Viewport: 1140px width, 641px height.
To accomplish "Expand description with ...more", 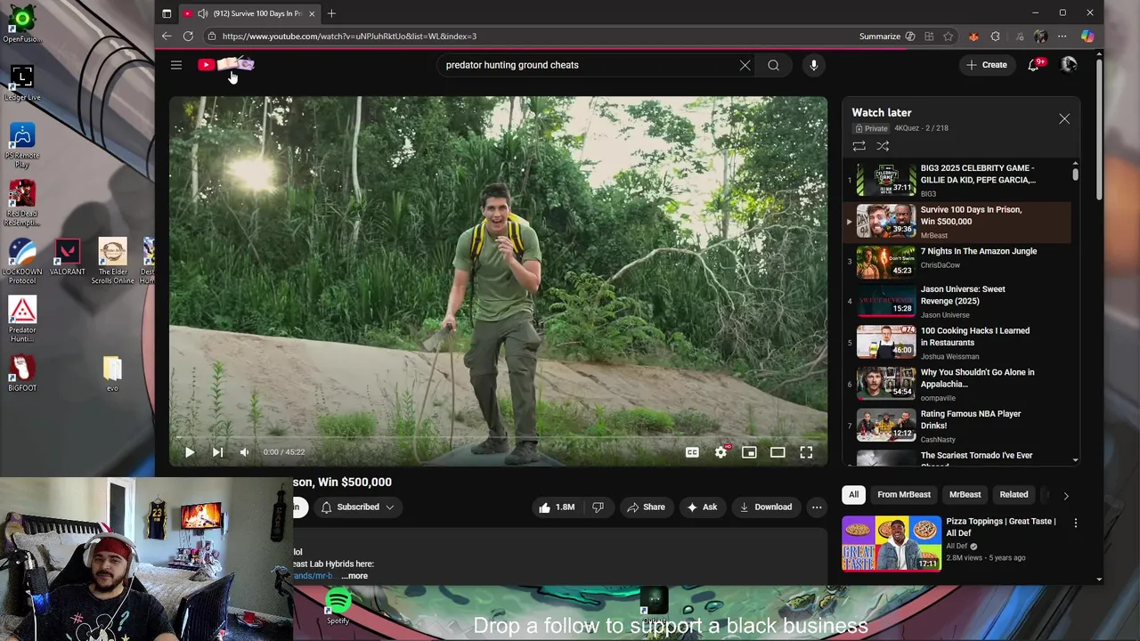I will coord(354,576).
